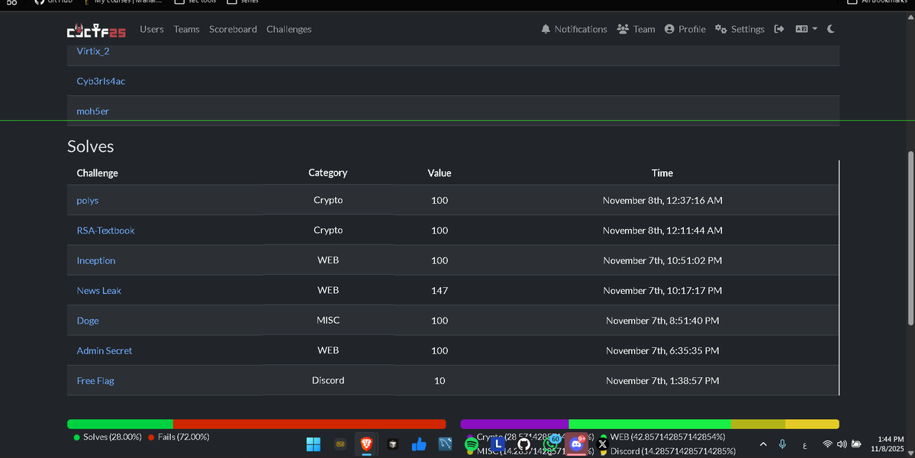
Task: Click the green Solves progress segment
Action: 121,424
